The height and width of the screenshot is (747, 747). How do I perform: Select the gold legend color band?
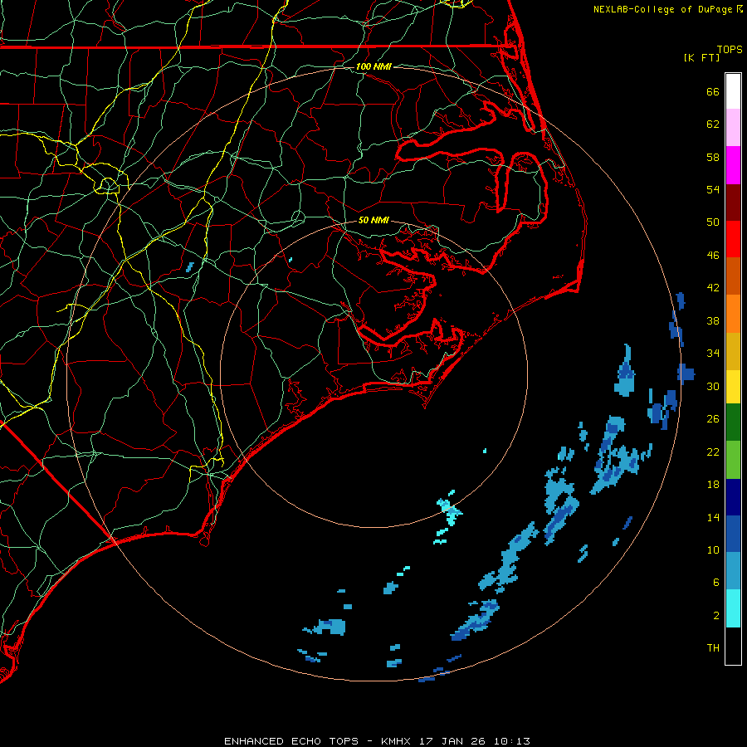coord(733,352)
